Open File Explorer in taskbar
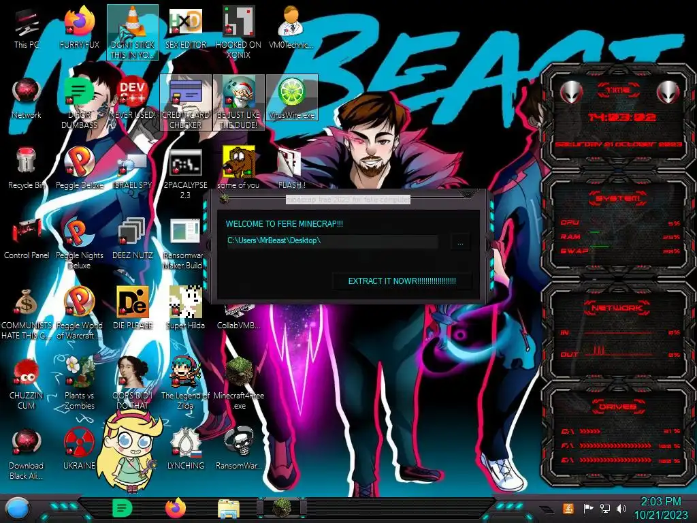 (x=229, y=509)
